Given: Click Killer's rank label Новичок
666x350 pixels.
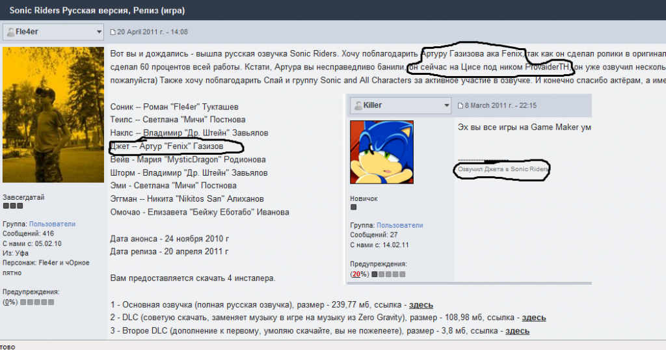Looking at the screenshot, I should tap(364, 198).
